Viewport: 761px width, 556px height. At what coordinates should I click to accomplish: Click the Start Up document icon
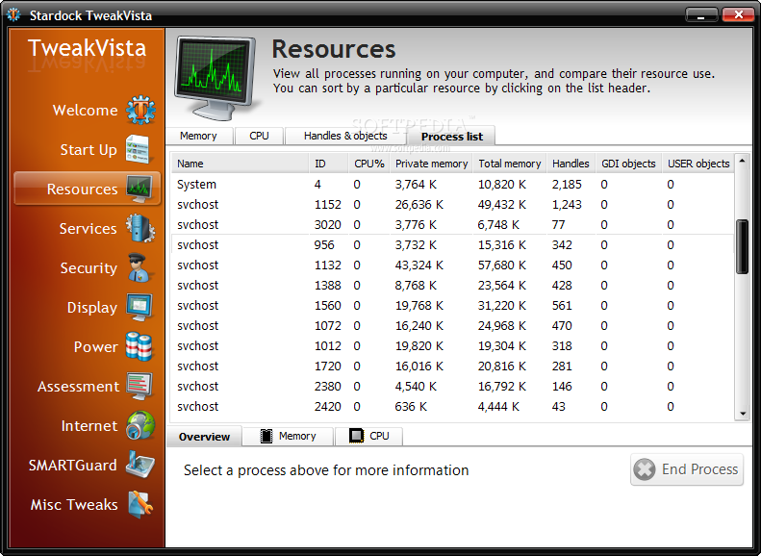[138, 149]
